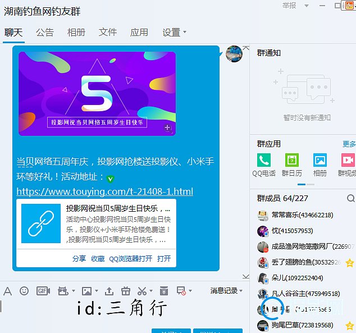This screenshot has width=356, height=333.
Task: Open the 群日历 calendar app
Action: (x=292, y=165)
